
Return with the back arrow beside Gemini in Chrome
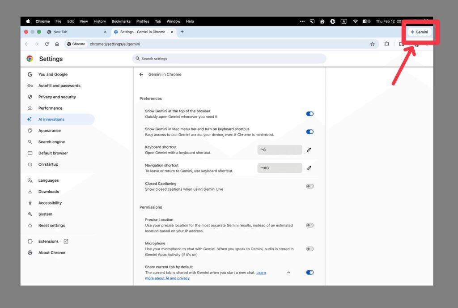[x=141, y=74]
